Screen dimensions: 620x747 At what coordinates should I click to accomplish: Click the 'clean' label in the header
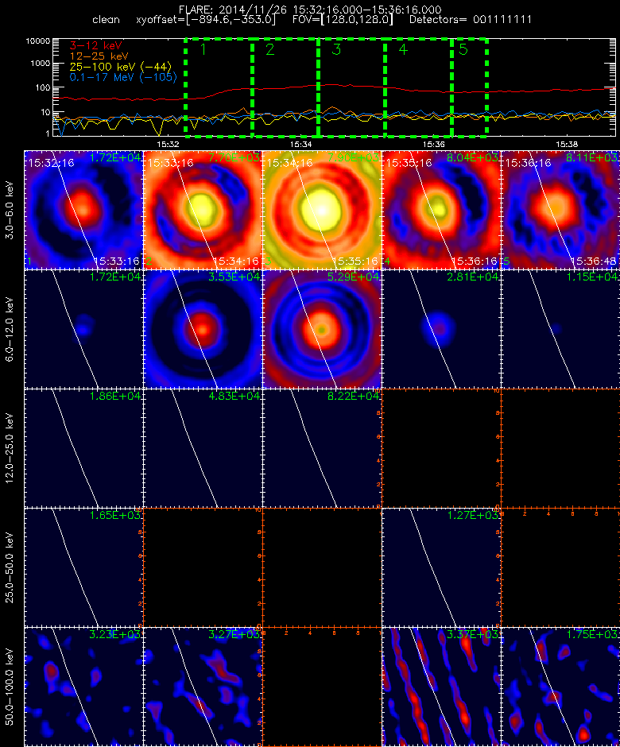(106, 20)
